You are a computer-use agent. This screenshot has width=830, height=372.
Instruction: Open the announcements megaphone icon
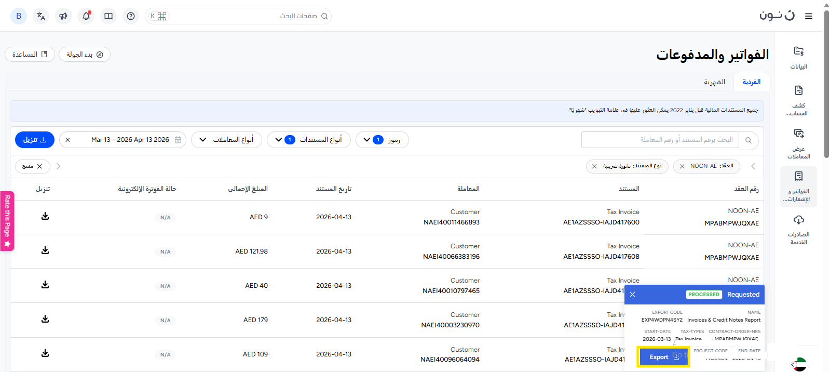pos(63,16)
